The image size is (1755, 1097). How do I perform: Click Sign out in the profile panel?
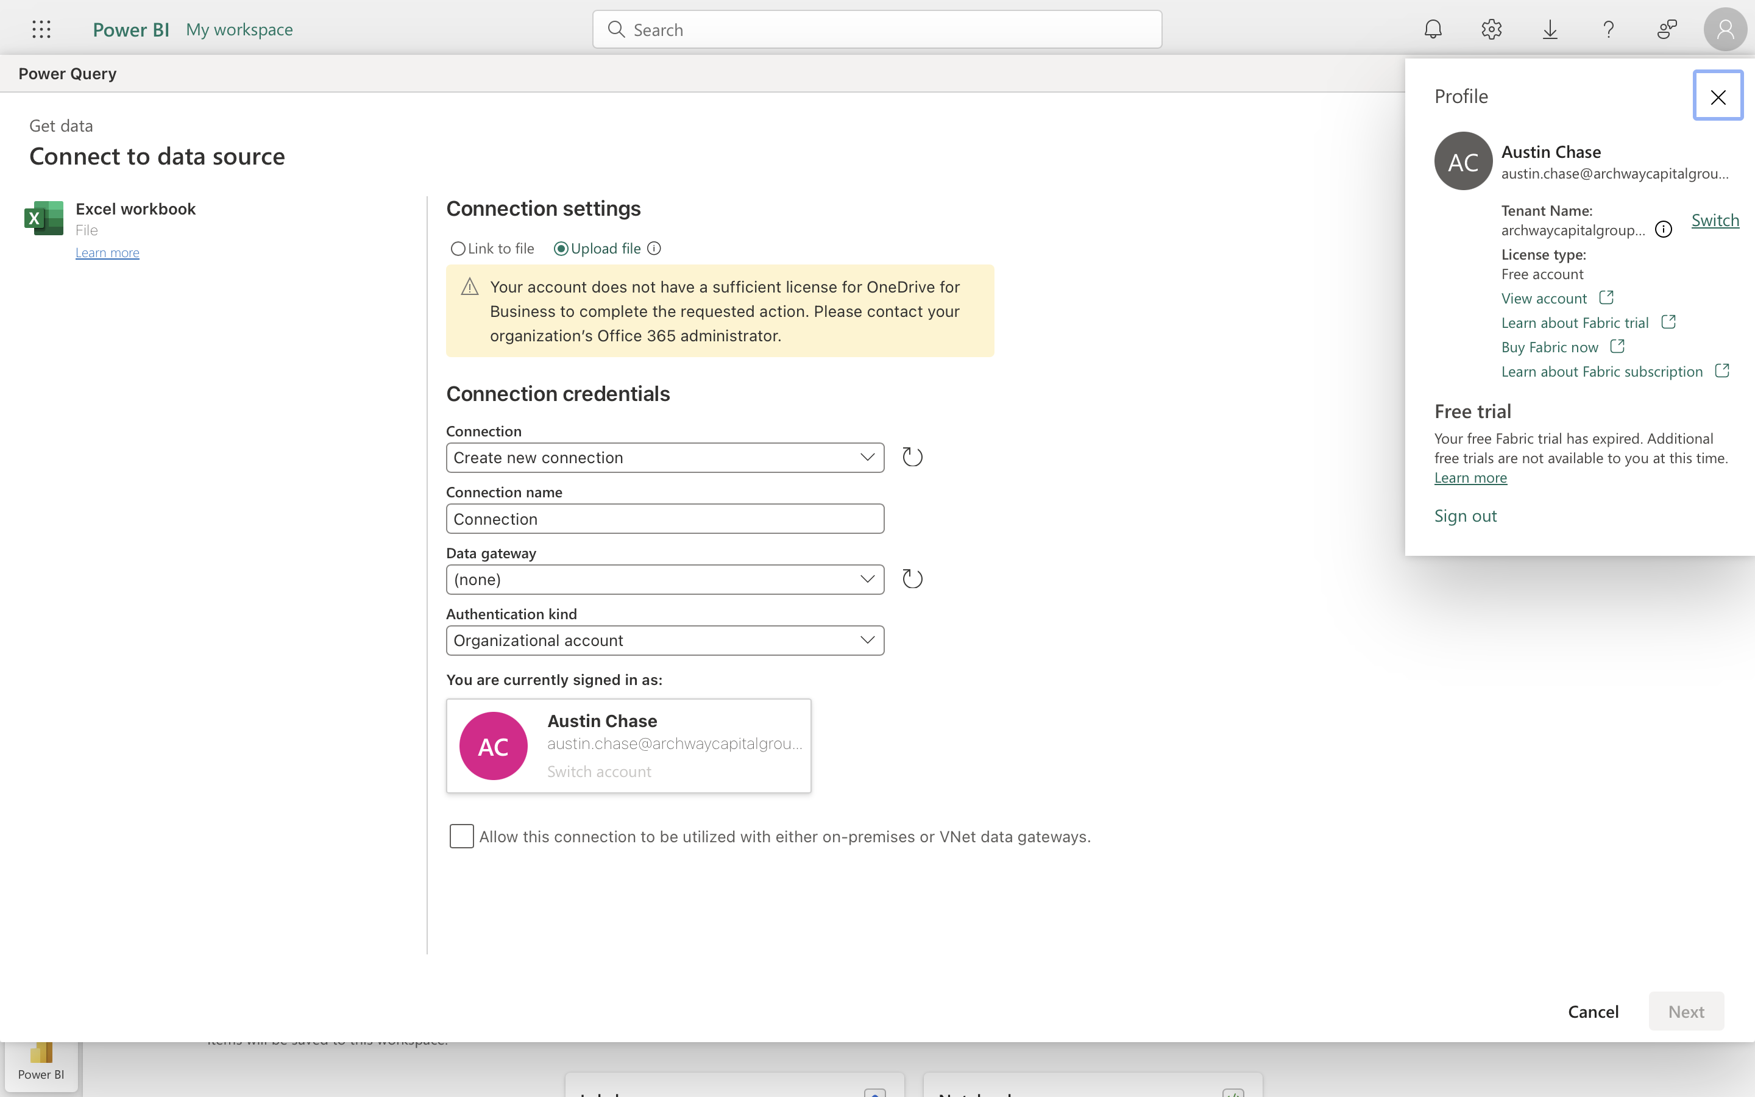point(1465,516)
